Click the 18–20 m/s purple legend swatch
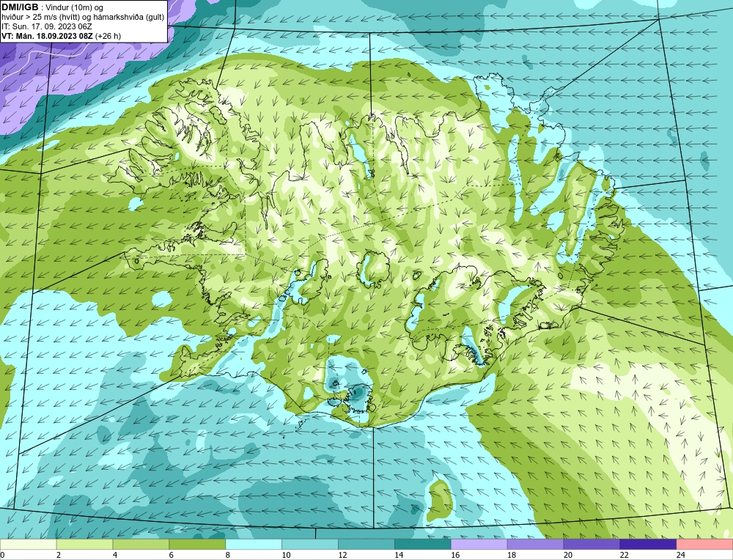The height and width of the screenshot is (560, 733). (535, 545)
